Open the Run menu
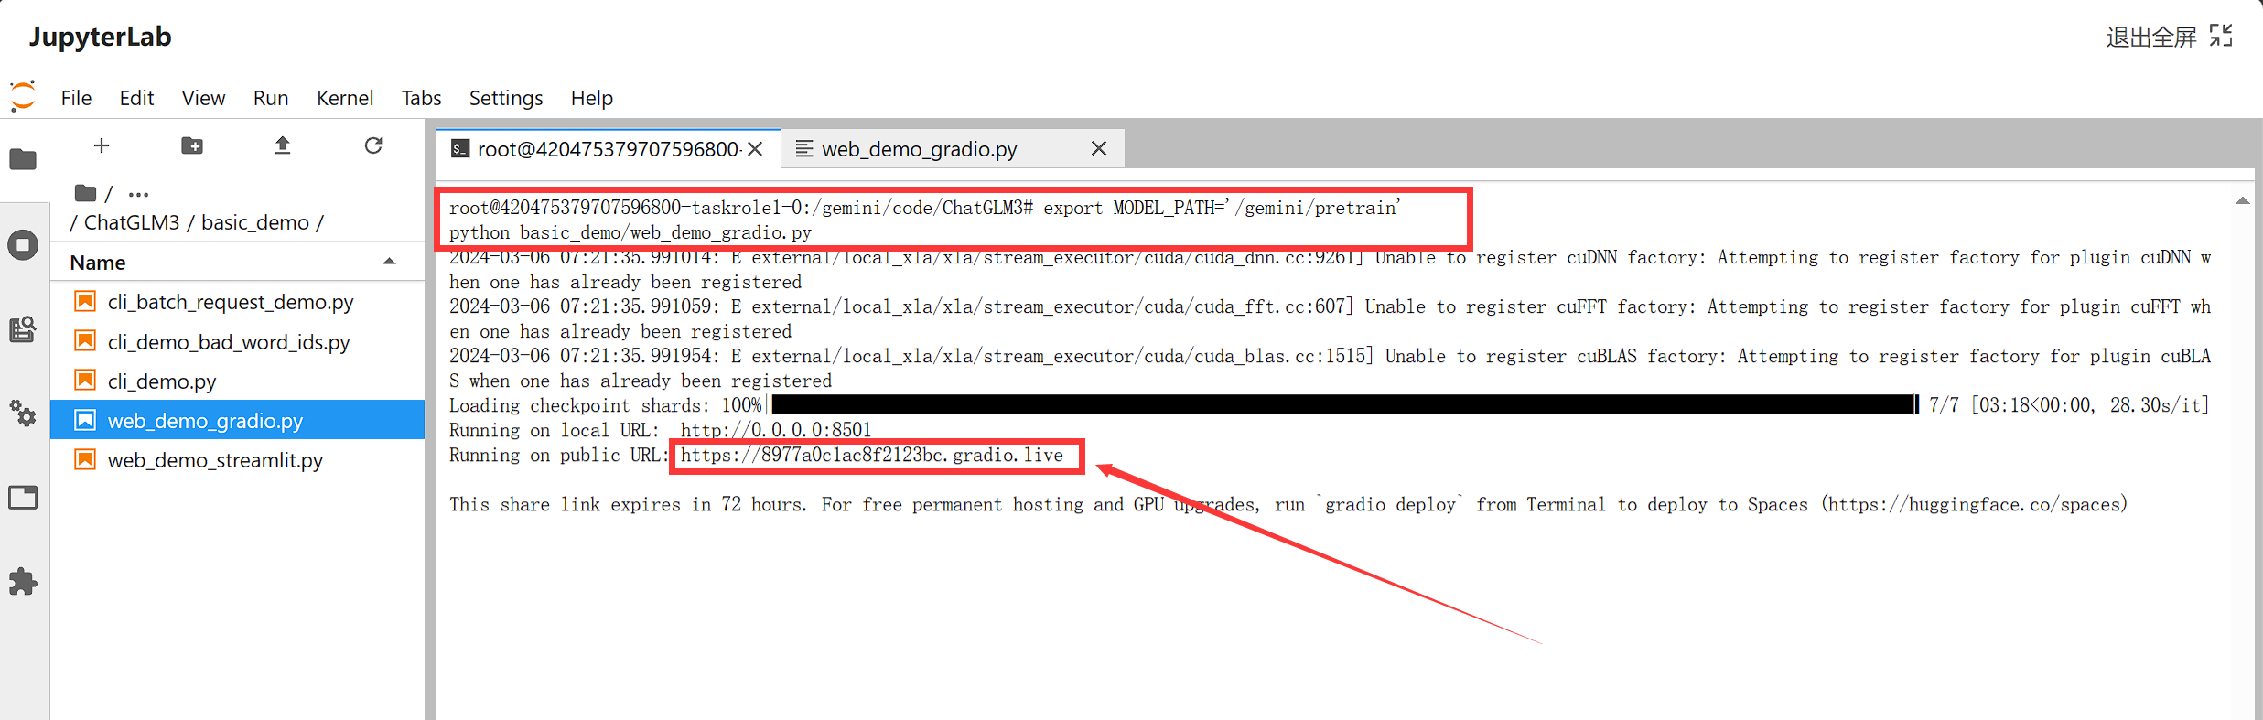 (271, 98)
